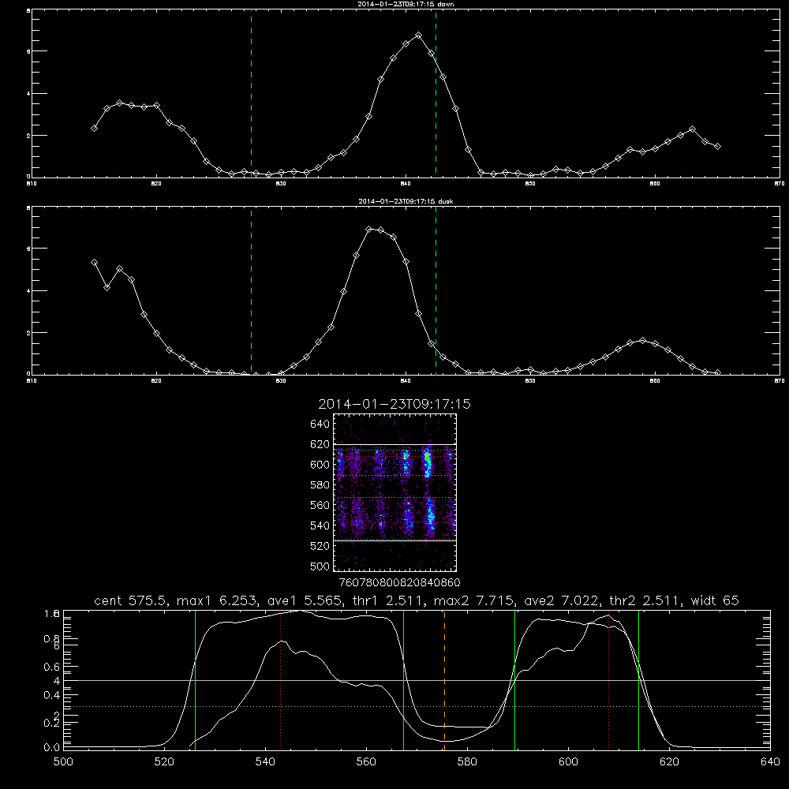Select the "widt 65" value in stats header
This screenshot has width=789, height=789.
pos(715,600)
